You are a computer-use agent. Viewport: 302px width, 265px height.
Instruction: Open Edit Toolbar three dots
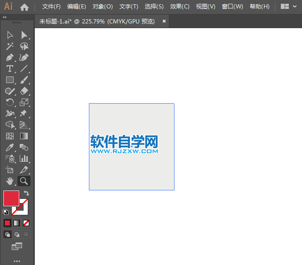click(17, 261)
